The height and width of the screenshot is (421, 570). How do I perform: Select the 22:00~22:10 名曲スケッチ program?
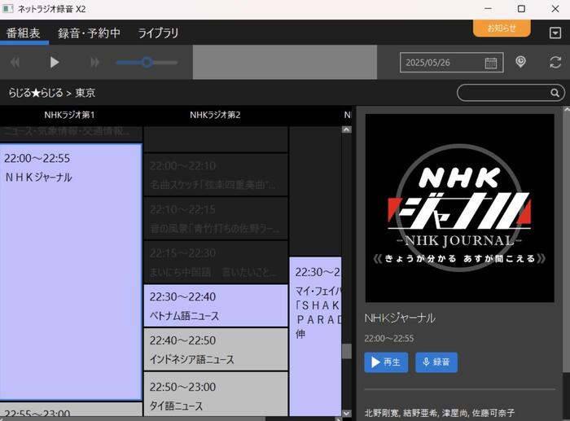pos(216,174)
